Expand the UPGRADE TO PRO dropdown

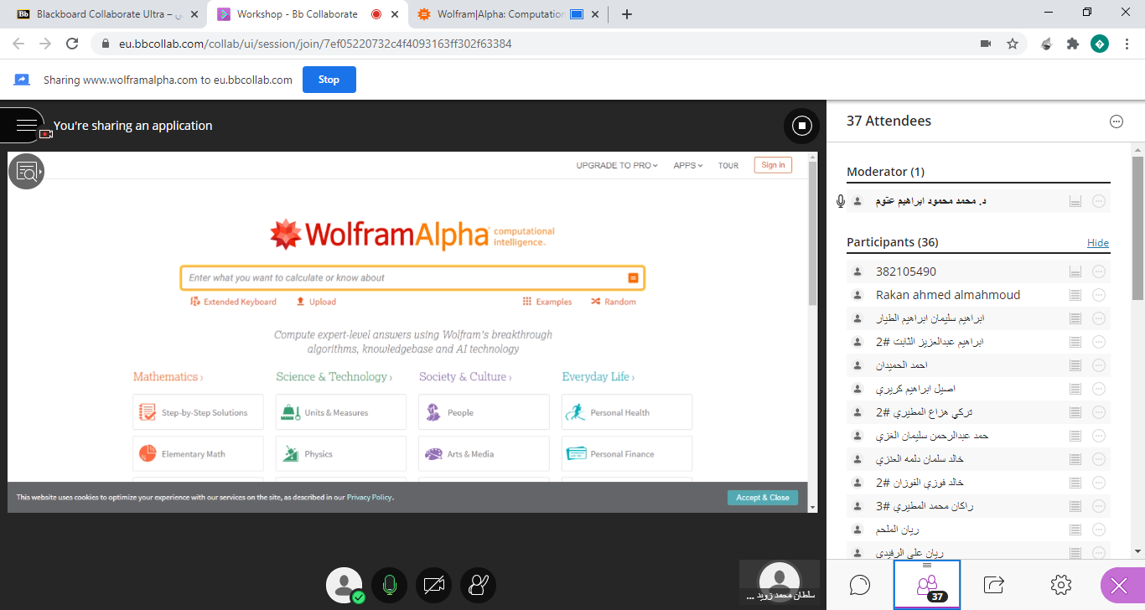[617, 165]
